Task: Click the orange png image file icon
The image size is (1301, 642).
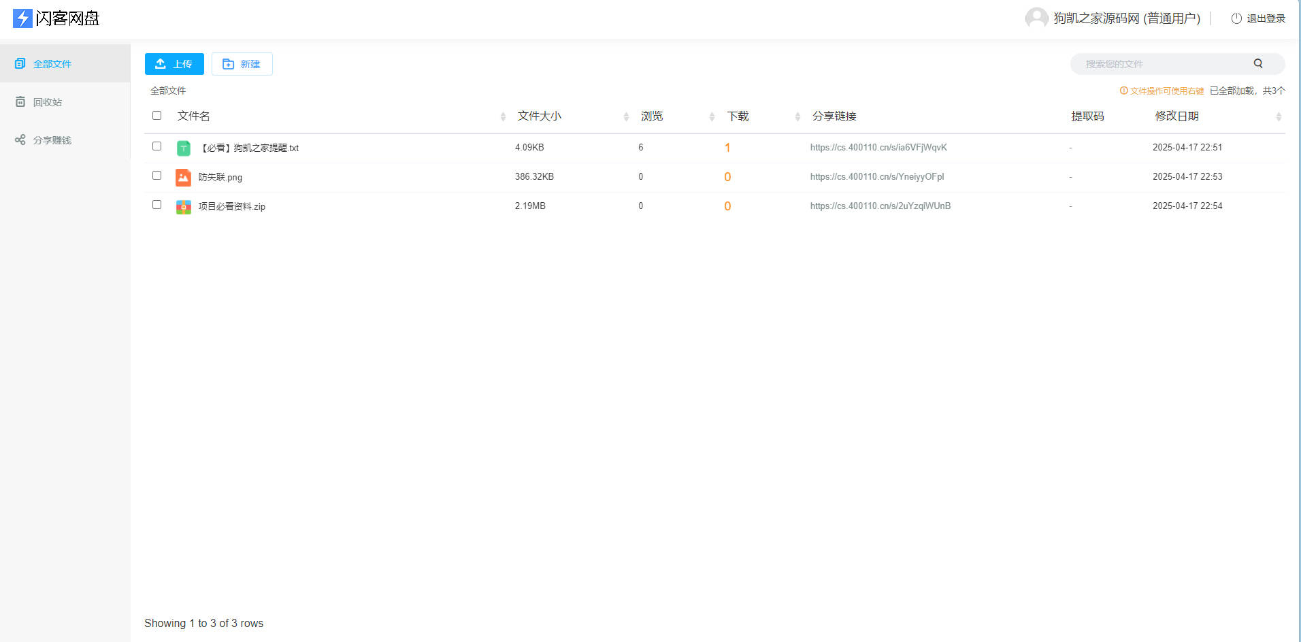Action: [x=184, y=177]
